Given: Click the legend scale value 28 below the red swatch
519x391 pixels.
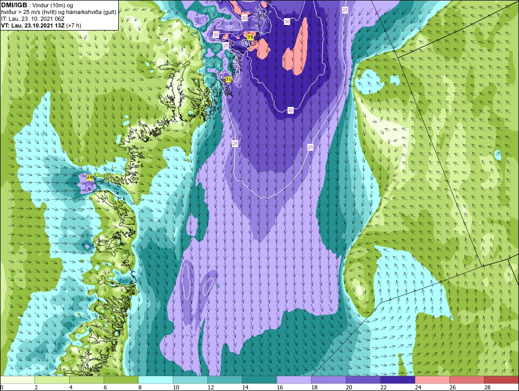Looking at the screenshot, I should tap(487, 387).
